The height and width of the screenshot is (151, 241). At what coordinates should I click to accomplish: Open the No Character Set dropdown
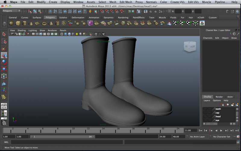(x=223, y=137)
